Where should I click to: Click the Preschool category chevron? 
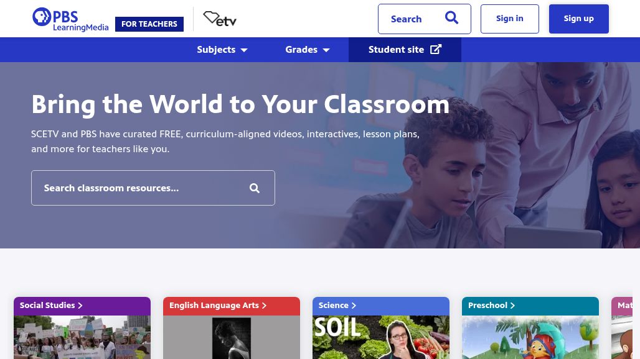tap(512, 305)
